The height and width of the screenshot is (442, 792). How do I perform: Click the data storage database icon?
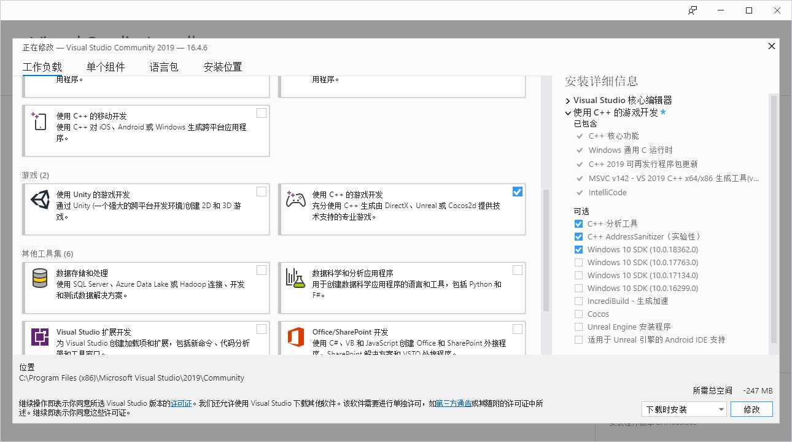point(40,278)
